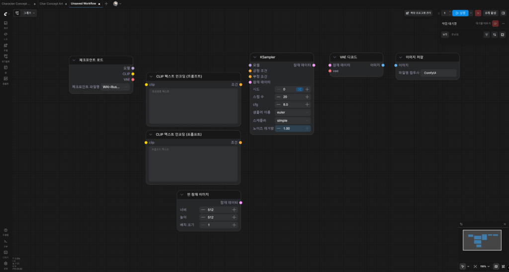Click the blue Run button
Image resolution: width=509 pixels, height=272 pixels.
tap(460, 13)
